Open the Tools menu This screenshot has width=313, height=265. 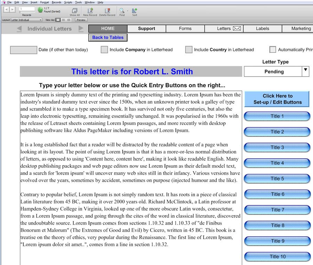(78, 2)
